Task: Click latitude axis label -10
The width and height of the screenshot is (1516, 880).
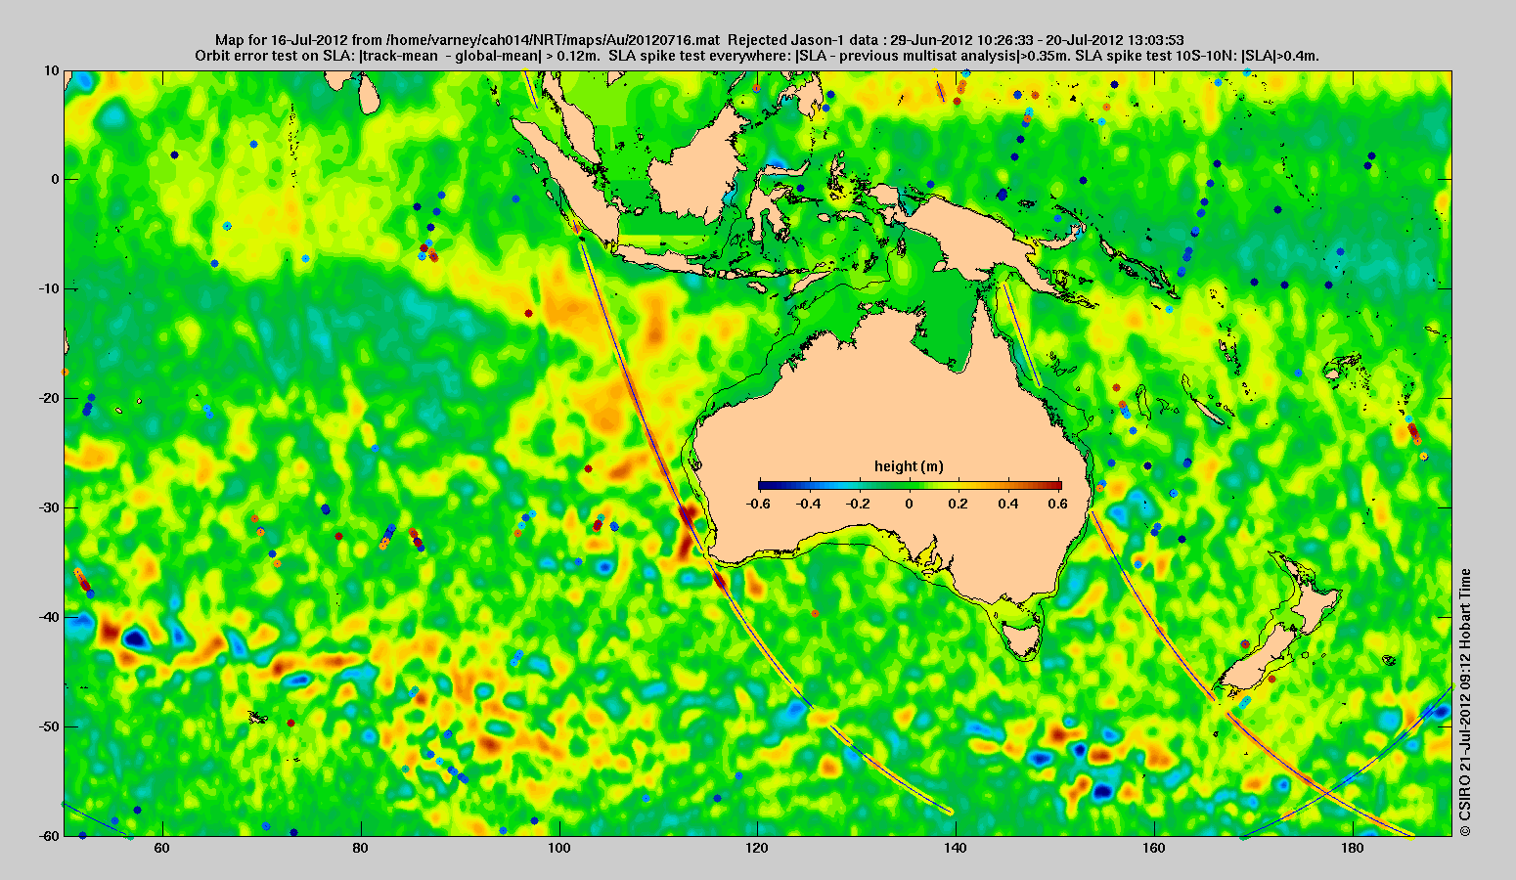Action: (x=49, y=288)
